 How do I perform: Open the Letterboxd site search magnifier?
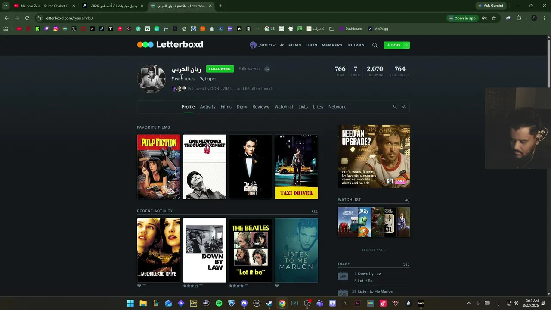click(375, 45)
